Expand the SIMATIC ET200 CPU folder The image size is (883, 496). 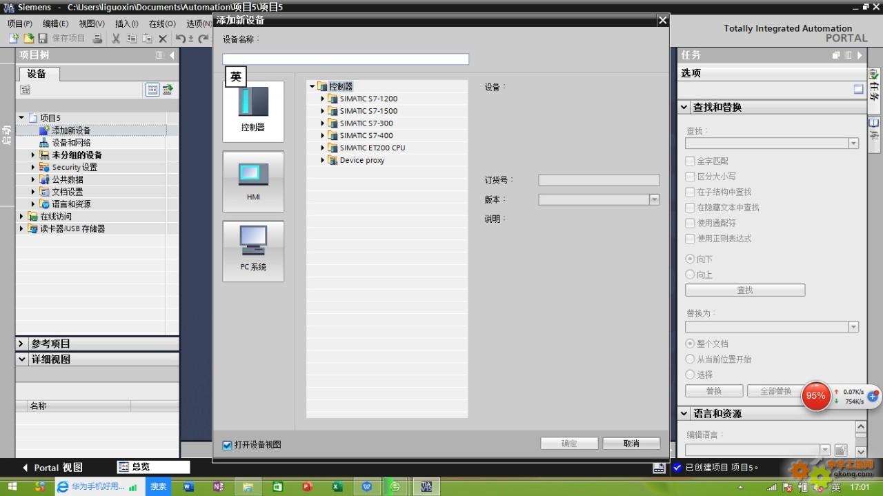(x=323, y=148)
